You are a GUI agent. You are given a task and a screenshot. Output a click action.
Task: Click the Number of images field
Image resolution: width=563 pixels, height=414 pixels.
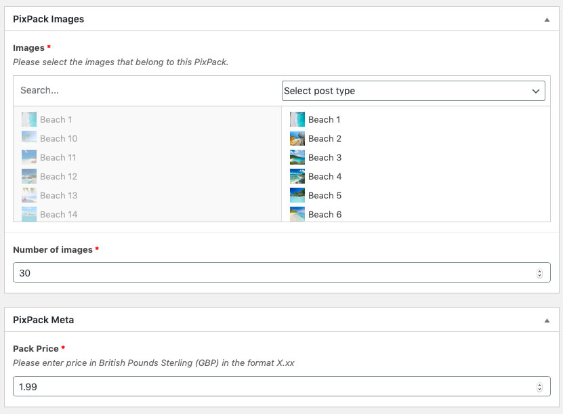point(282,272)
